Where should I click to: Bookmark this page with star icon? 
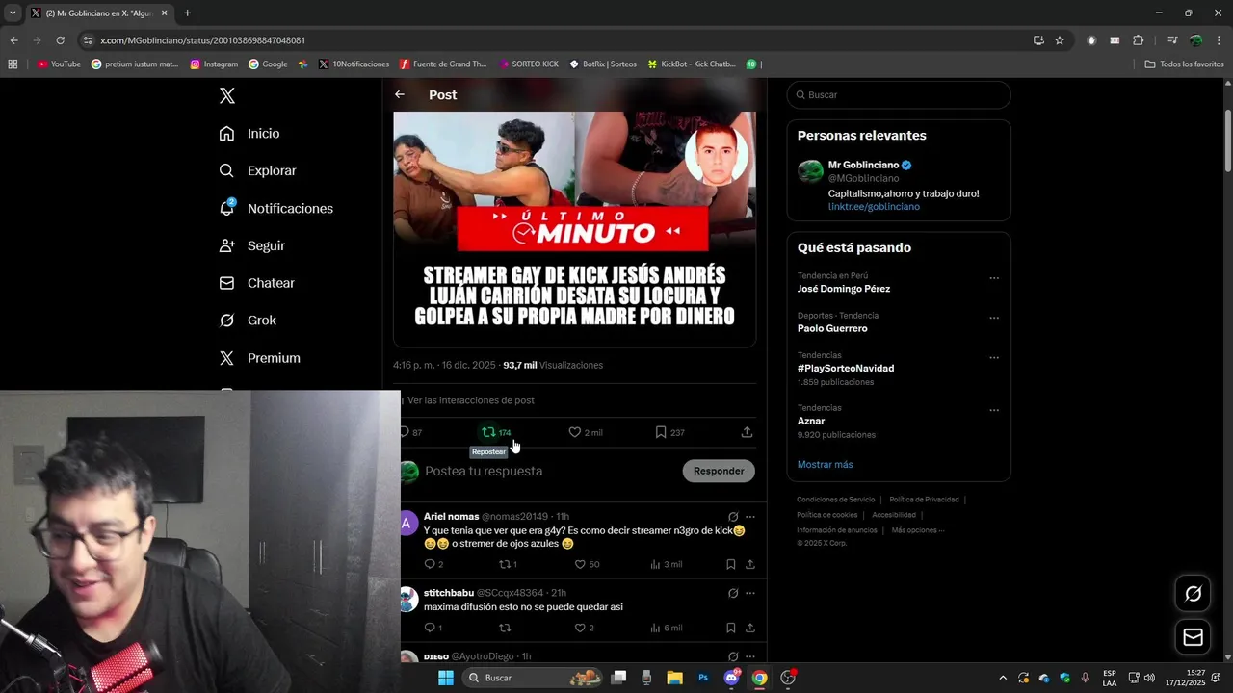coord(1060,40)
